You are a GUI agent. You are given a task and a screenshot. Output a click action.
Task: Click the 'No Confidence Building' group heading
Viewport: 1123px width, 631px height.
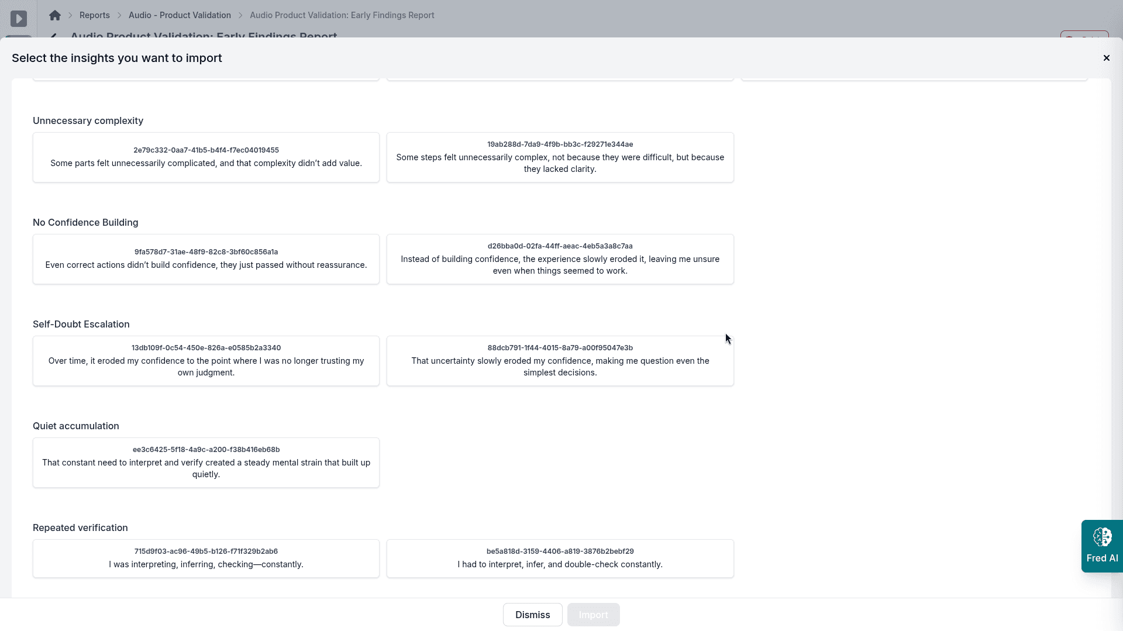[x=85, y=222]
